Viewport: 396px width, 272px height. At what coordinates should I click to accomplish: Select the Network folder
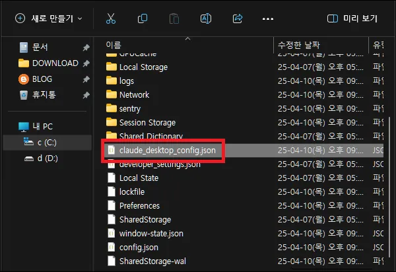tap(135, 95)
